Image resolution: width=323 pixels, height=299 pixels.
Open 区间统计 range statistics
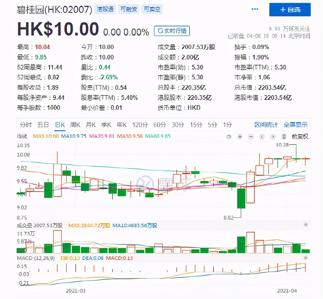[x=266, y=125]
